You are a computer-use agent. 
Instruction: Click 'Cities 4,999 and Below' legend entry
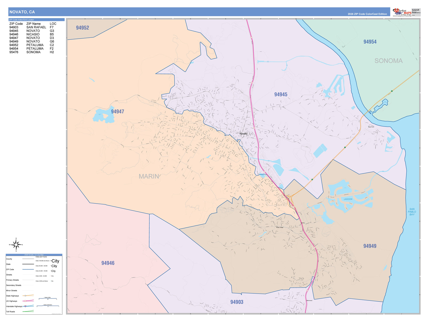coord(42,281)
